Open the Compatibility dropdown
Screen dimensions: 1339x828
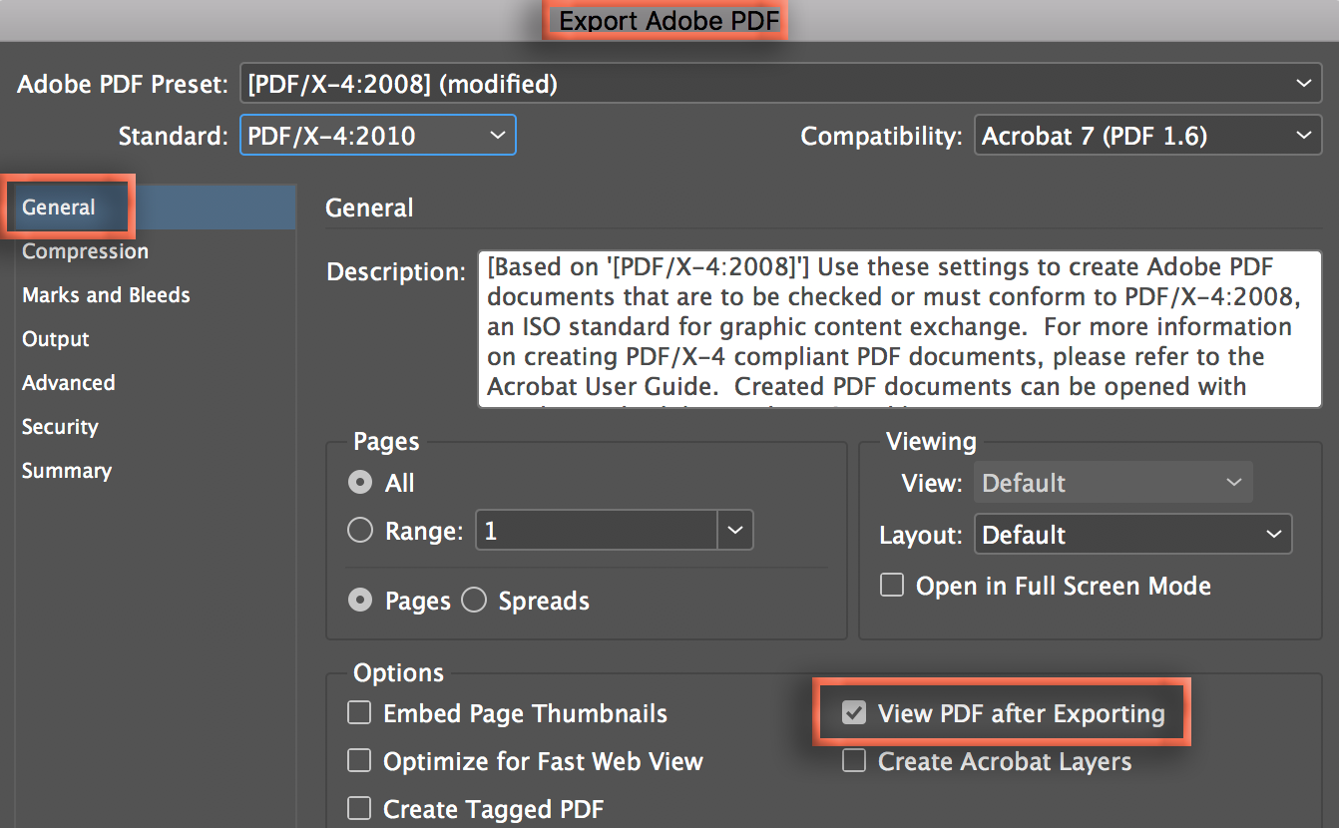pos(1147,136)
